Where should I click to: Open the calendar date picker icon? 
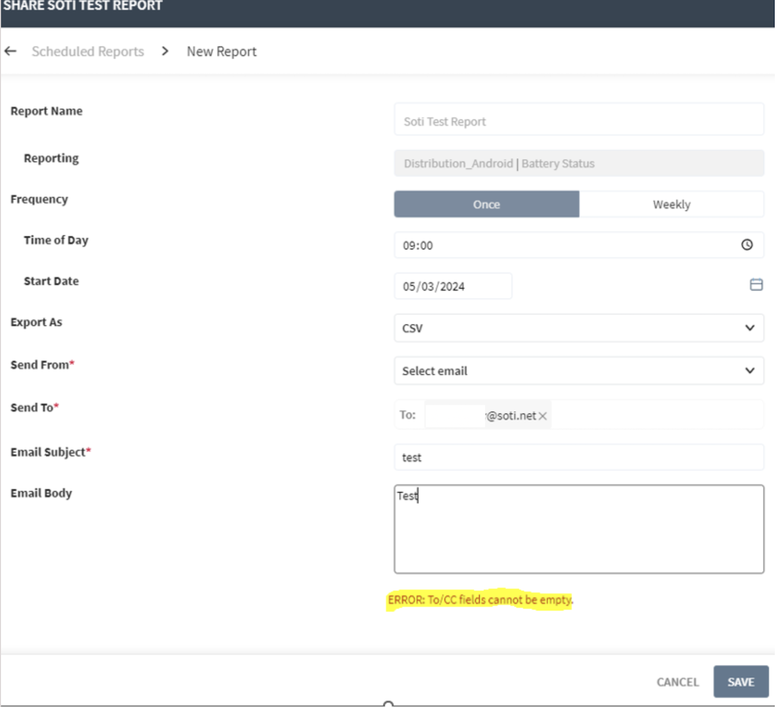[x=756, y=285]
